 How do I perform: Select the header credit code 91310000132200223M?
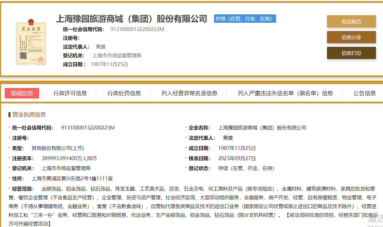137,29
